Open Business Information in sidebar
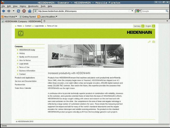Screen dimensions: 170x128 (x=27, y=71)
